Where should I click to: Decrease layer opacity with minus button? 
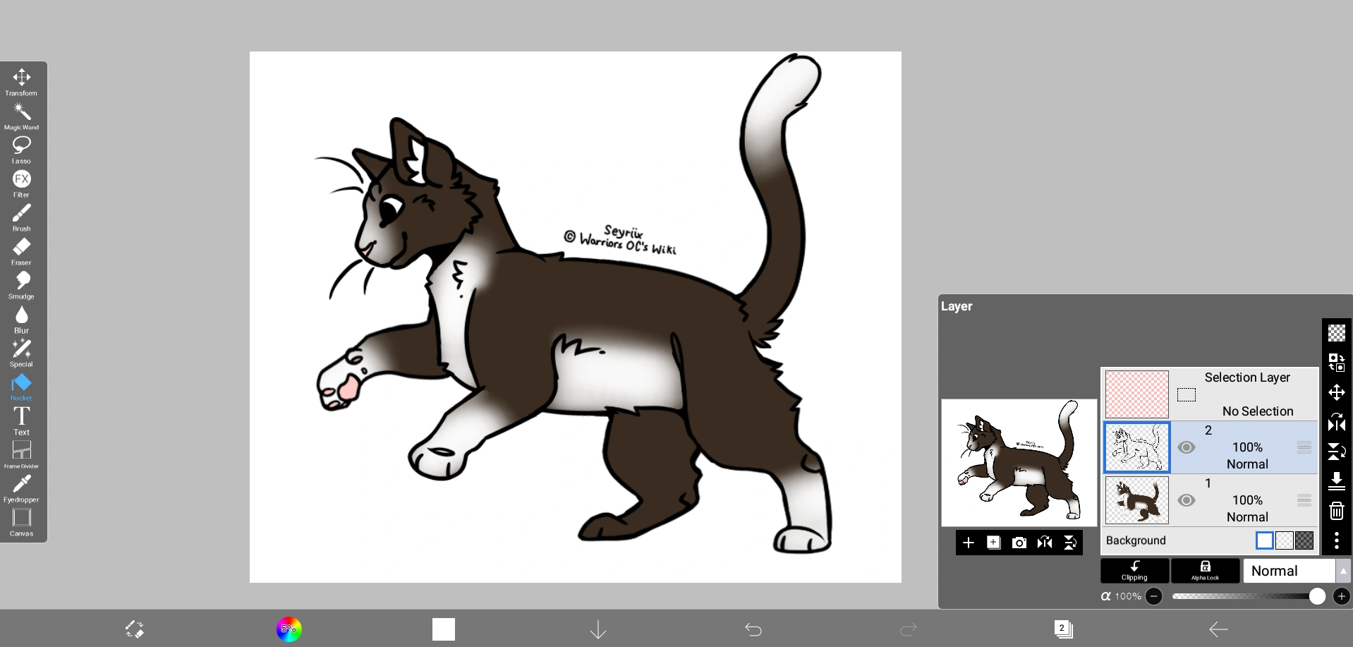click(1154, 596)
